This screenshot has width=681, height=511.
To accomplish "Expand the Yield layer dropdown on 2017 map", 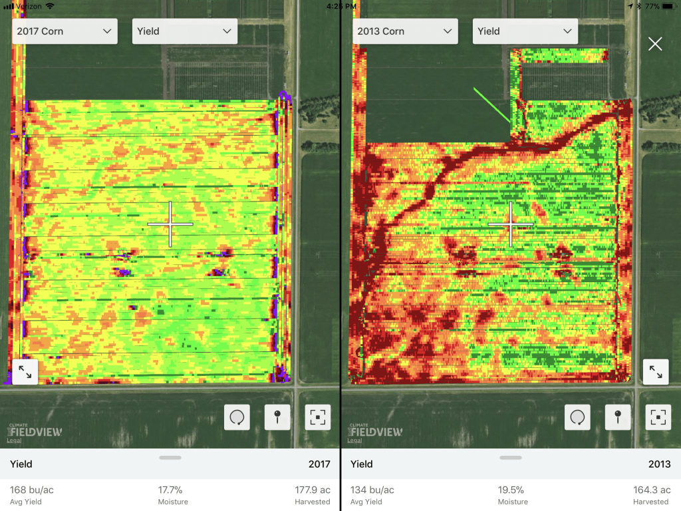I will click(184, 31).
